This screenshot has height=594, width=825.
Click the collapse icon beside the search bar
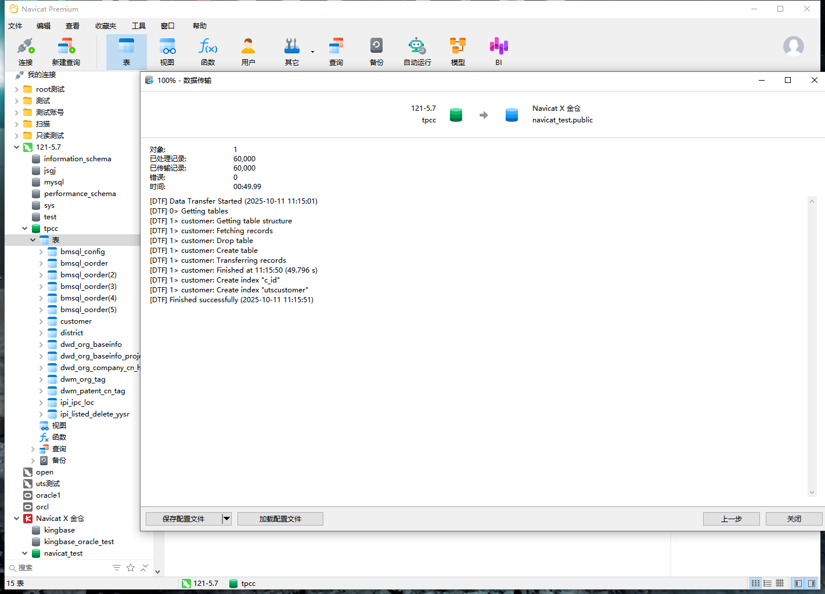pos(145,568)
